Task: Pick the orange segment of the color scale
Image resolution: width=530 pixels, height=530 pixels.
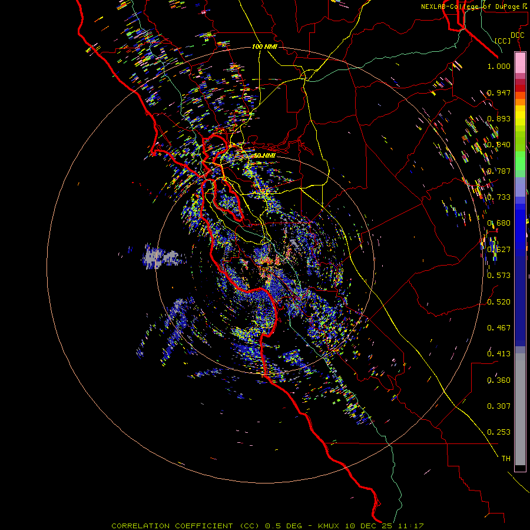Action: point(520,102)
